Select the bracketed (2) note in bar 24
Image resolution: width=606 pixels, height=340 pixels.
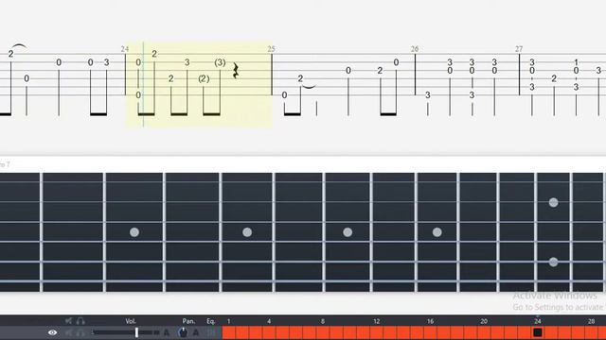pyautogui.click(x=204, y=78)
